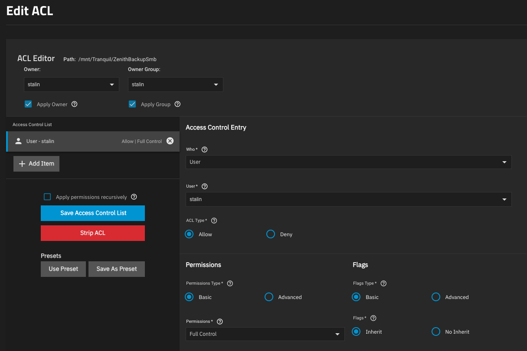
Task: Click help icon next to Apply Owner
Action: coord(75,104)
